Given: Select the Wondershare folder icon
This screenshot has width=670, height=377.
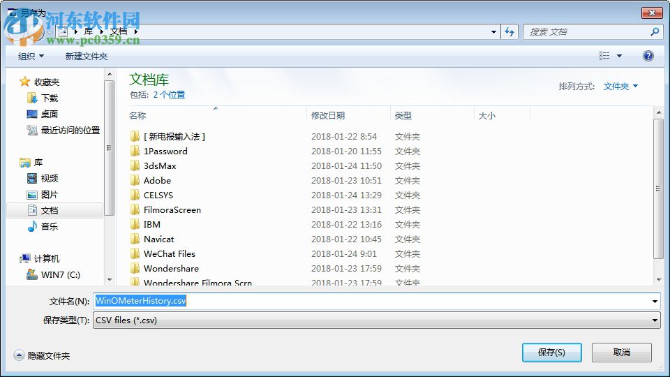Looking at the screenshot, I should 135,268.
